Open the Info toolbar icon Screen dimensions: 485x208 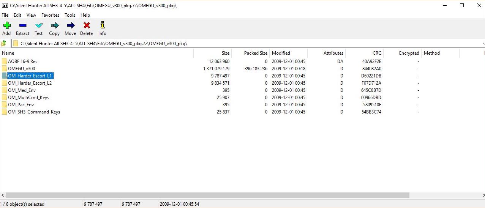tap(102, 25)
